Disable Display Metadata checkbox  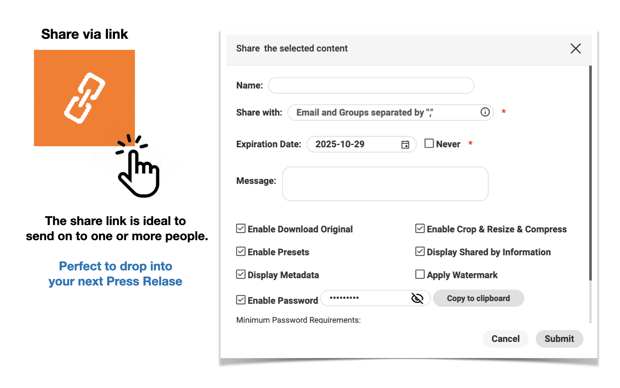tap(241, 274)
